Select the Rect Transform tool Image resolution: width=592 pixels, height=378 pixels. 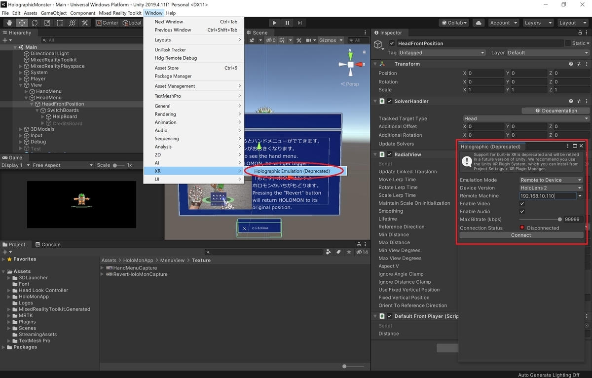click(60, 23)
